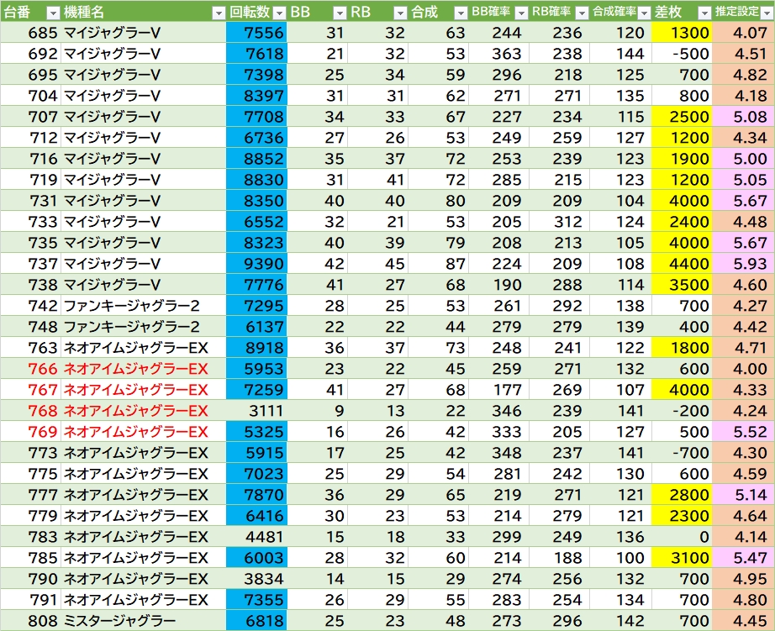Select the 87 合成 cell in row 737
This screenshot has height=631, width=775.
(x=438, y=263)
